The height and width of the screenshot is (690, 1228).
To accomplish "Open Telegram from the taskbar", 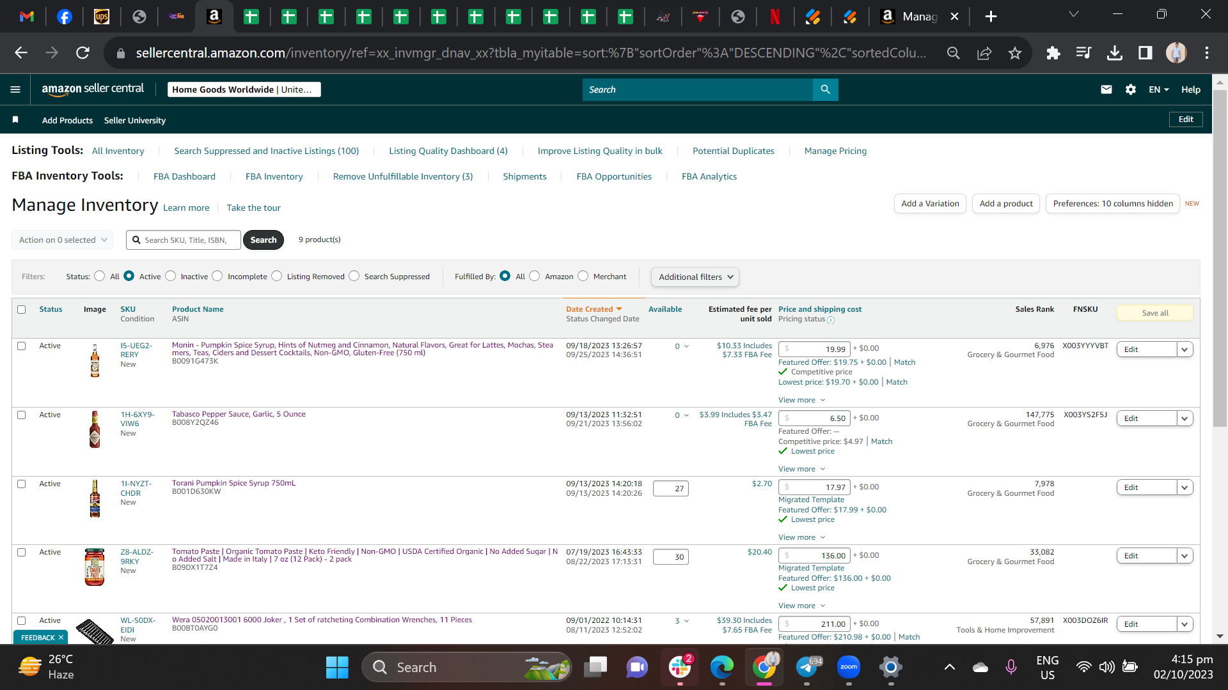I will (807, 668).
